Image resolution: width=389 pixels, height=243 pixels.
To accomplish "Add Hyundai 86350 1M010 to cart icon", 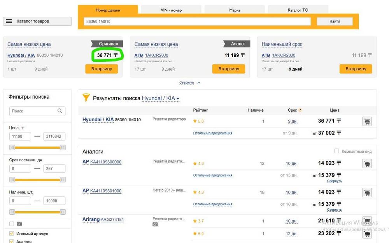I will point(366,121).
